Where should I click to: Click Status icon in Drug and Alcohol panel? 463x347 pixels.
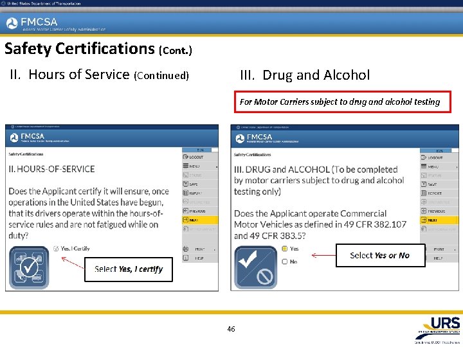(423, 175)
